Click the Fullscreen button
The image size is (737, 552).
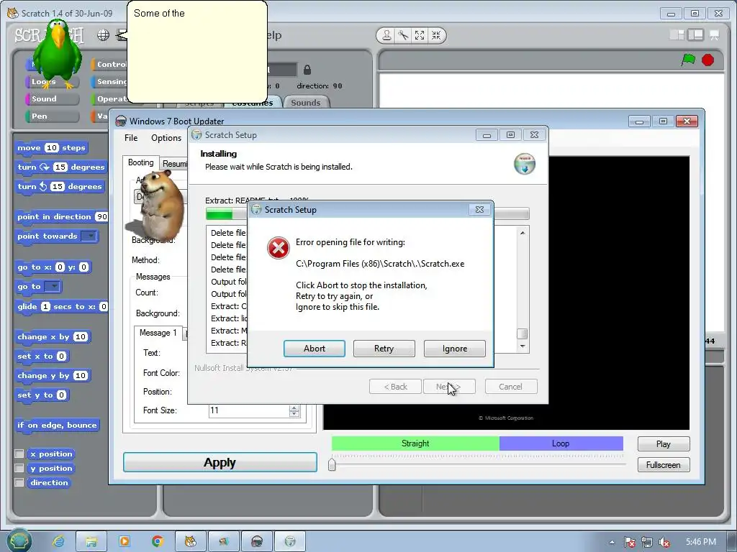point(663,465)
